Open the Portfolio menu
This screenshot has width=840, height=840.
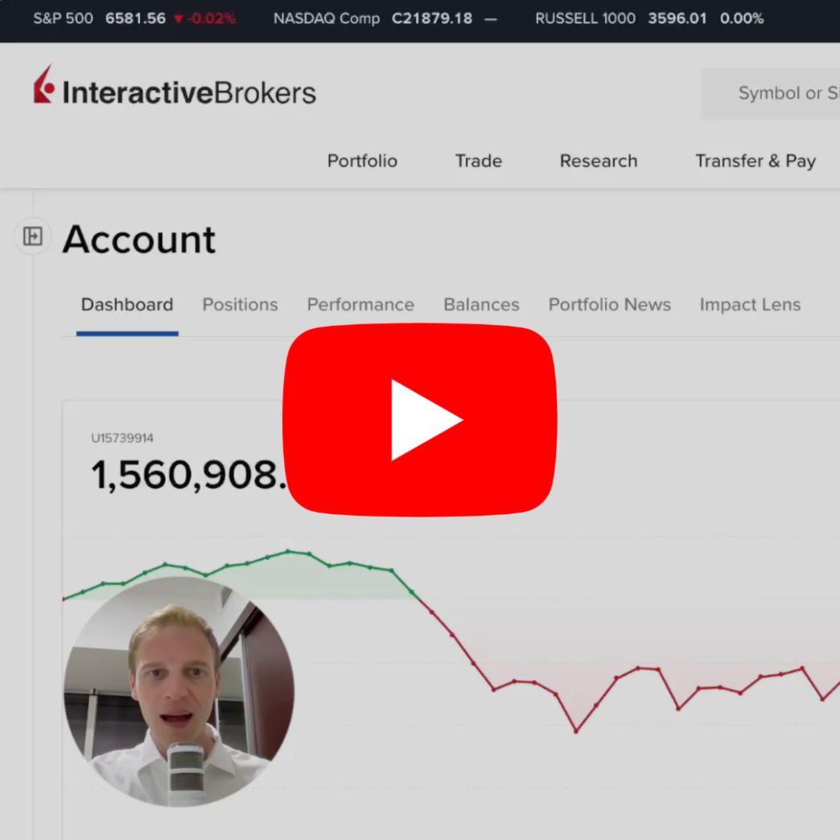362,161
